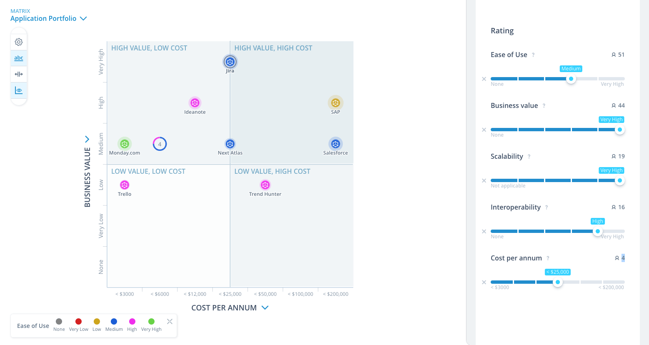Toggle the Medium color filter in the legend
The height and width of the screenshot is (345, 649).
114,321
